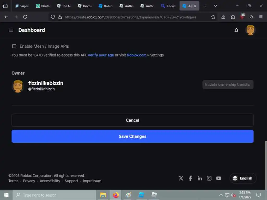
Task: Open the Impressum footer link
Action: pos(92,181)
